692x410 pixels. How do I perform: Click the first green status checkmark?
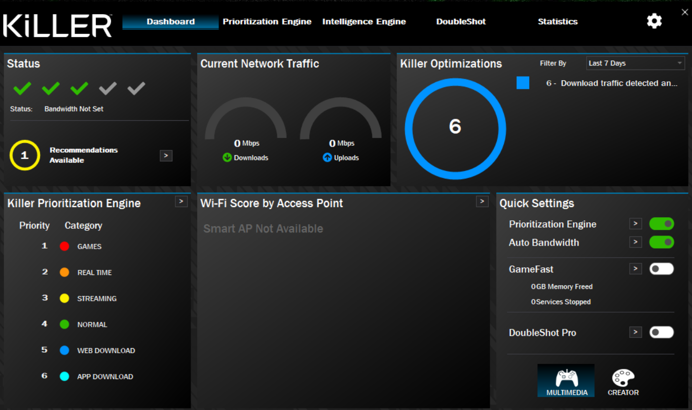(x=22, y=89)
